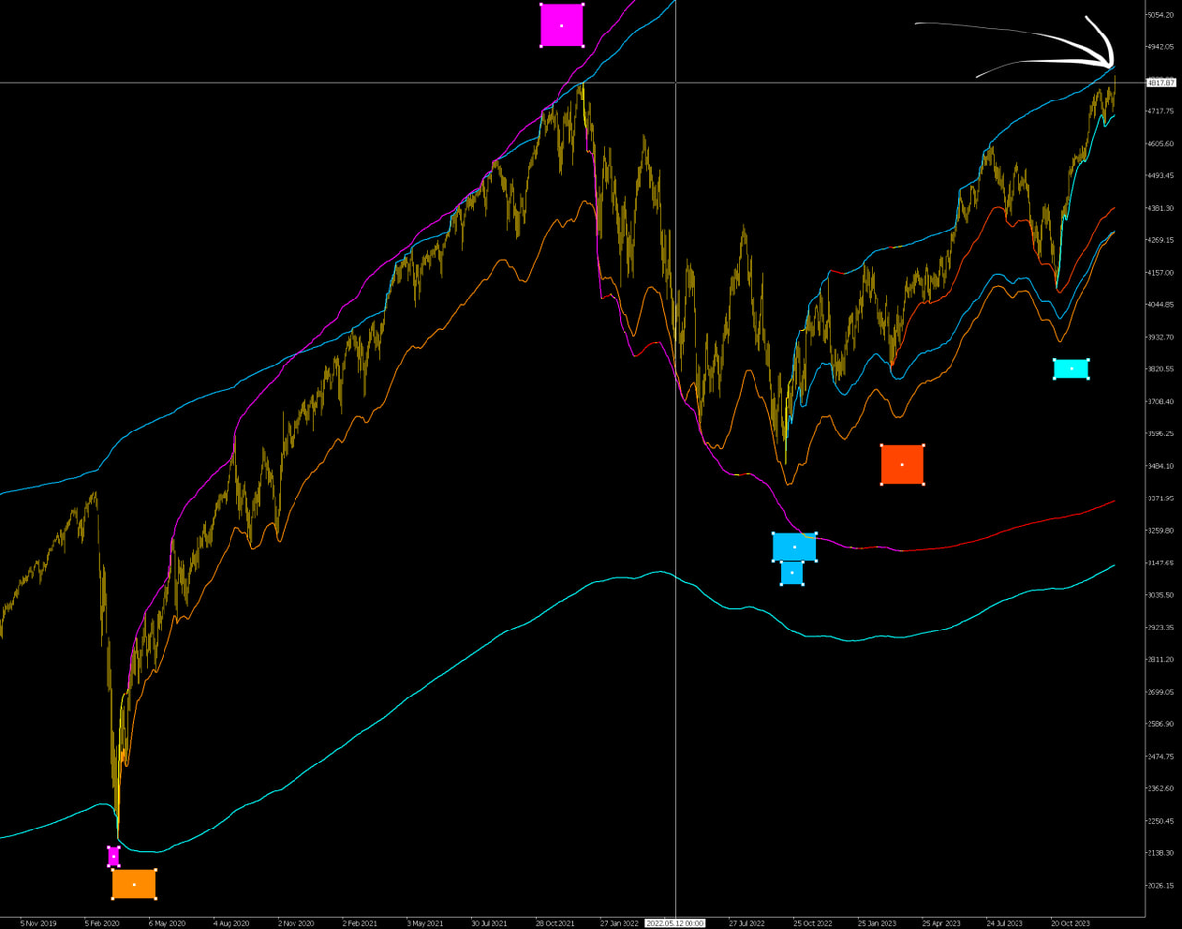Click the 27 Jul 2022 date label
The width and height of the screenshot is (1182, 929).
click(748, 924)
